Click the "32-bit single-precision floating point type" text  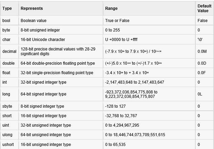coord(57,73)
